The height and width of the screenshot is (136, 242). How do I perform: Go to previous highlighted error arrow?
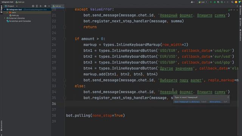(x=234, y=10)
